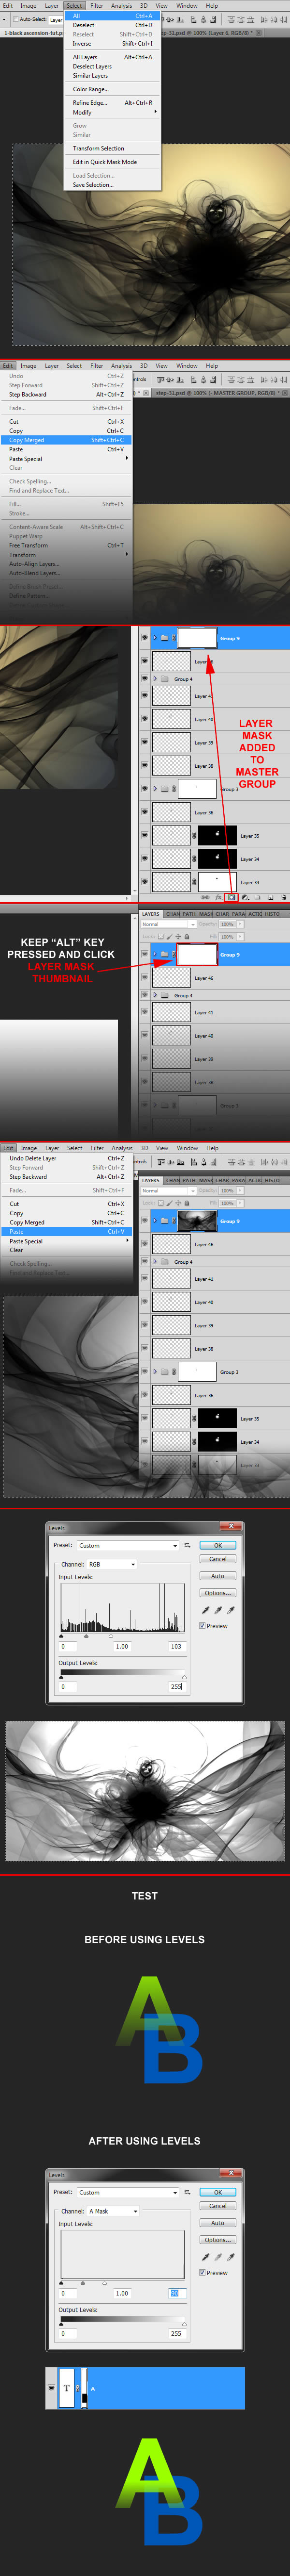The height and width of the screenshot is (2576, 290).
Task: Uncheck Preview checkbox in A Mask Levels dialog
Action: coord(203,2273)
